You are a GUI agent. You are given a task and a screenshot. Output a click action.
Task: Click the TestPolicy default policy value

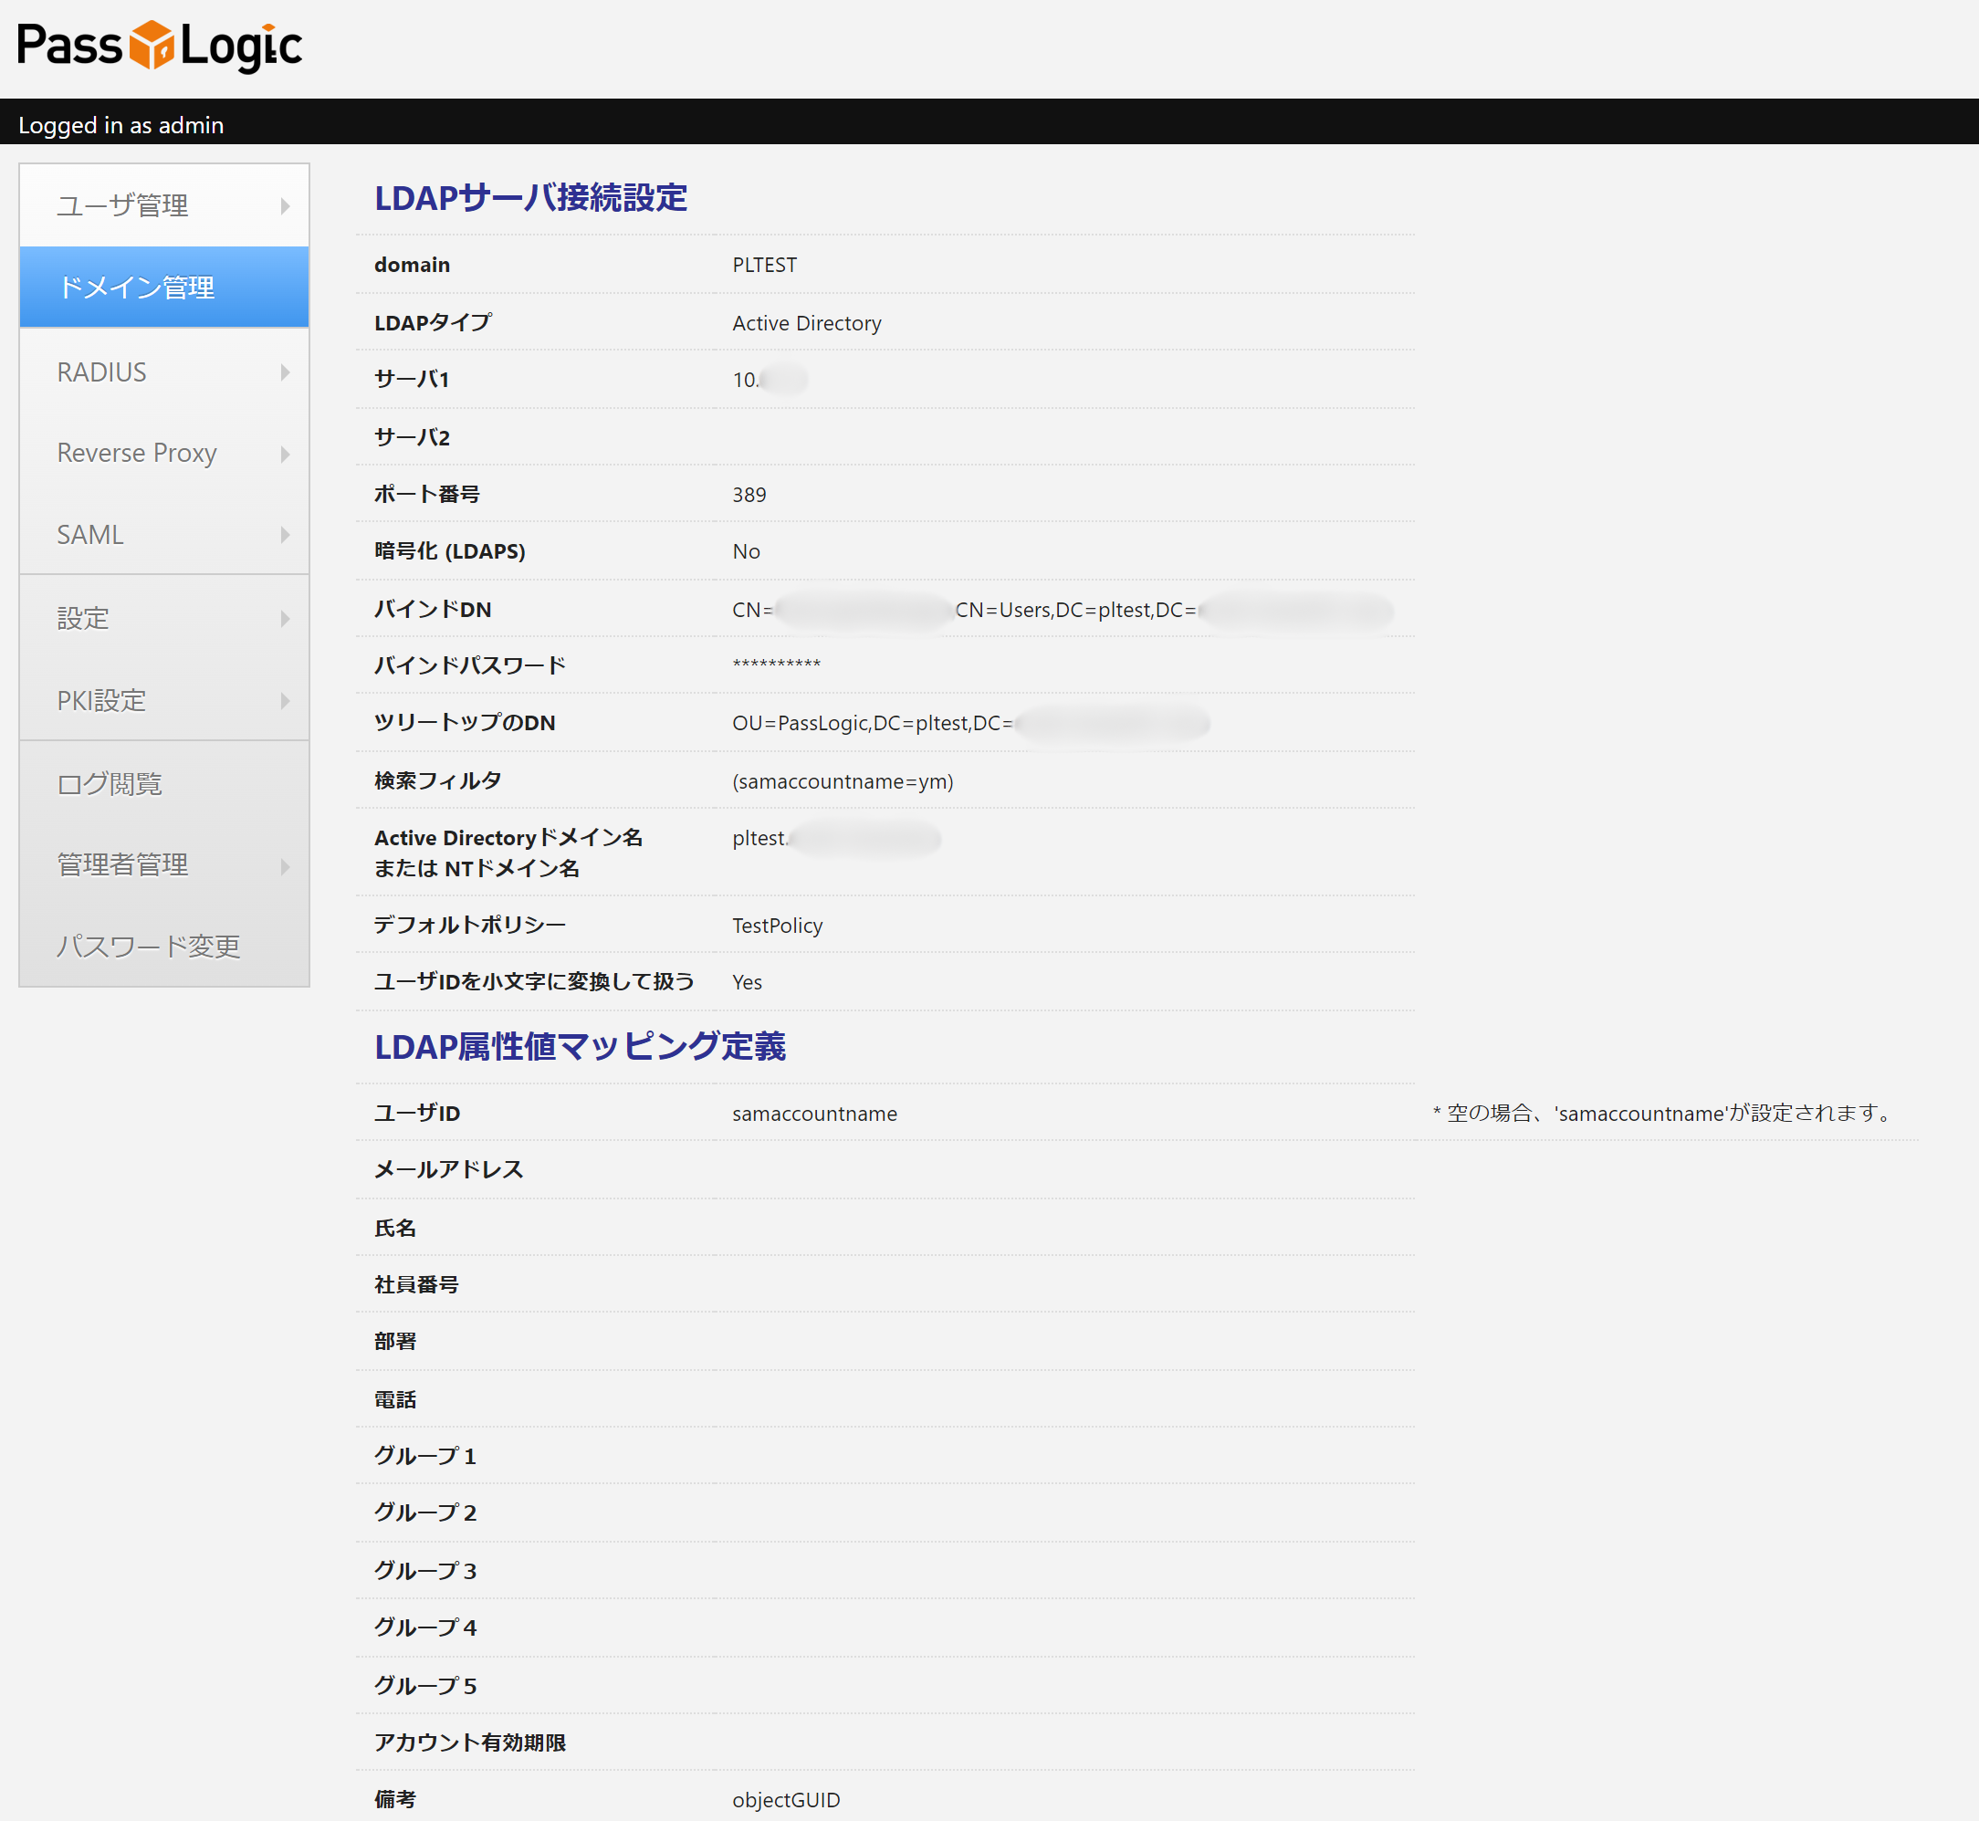tap(777, 926)
